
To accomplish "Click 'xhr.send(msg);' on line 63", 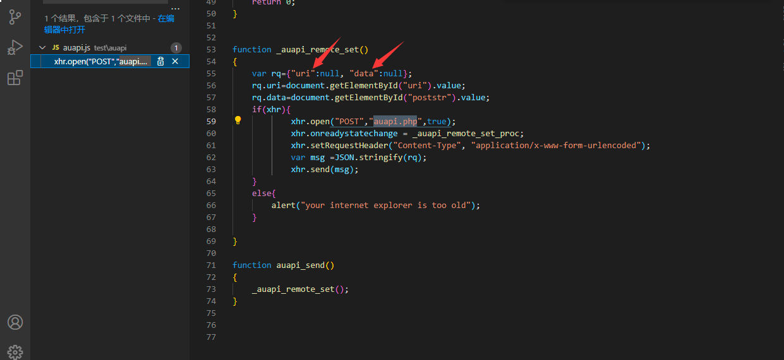I will (x=325, y=169).
